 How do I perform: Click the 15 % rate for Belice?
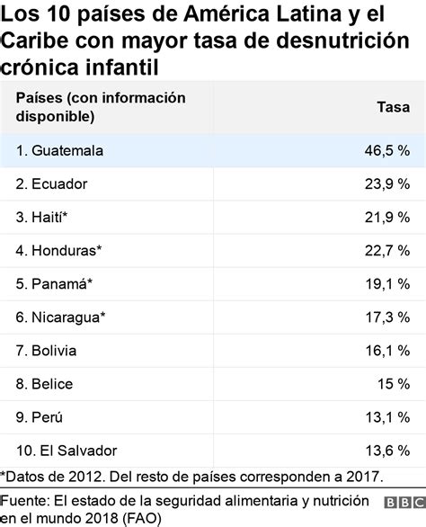[394, 384]
